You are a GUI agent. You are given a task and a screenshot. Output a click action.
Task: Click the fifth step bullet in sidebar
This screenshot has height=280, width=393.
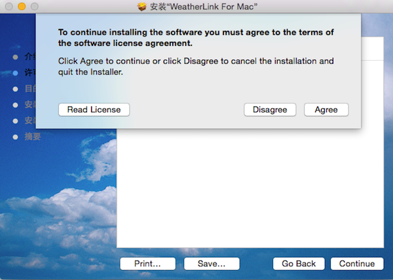coord(15,120)
